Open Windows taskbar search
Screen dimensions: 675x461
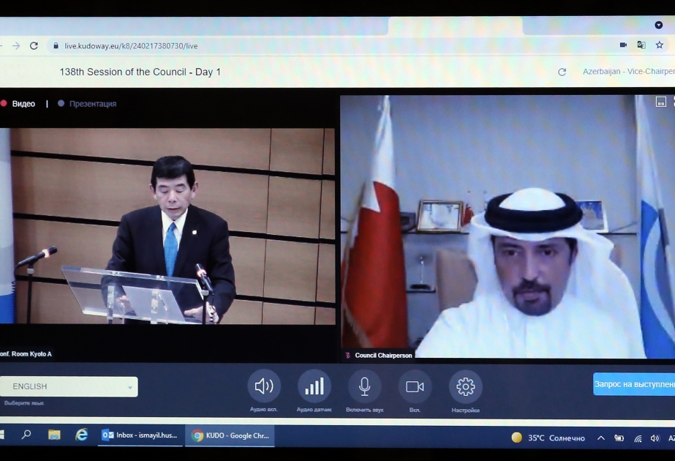(x=26, y=435)
